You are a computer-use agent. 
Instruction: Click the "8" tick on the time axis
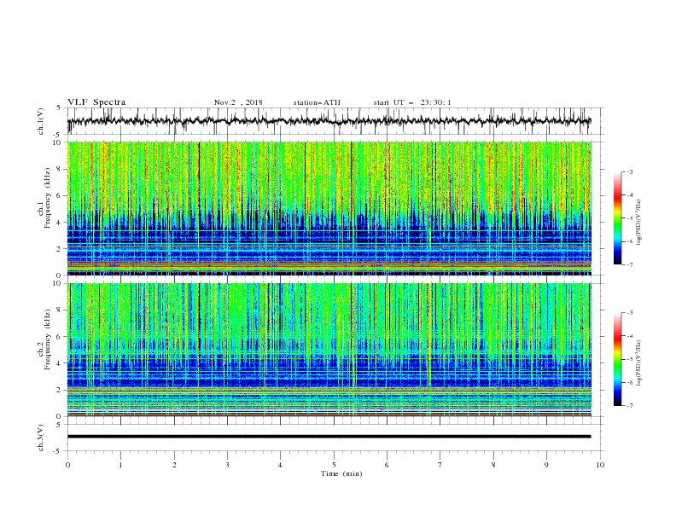(x=493, y=465)
